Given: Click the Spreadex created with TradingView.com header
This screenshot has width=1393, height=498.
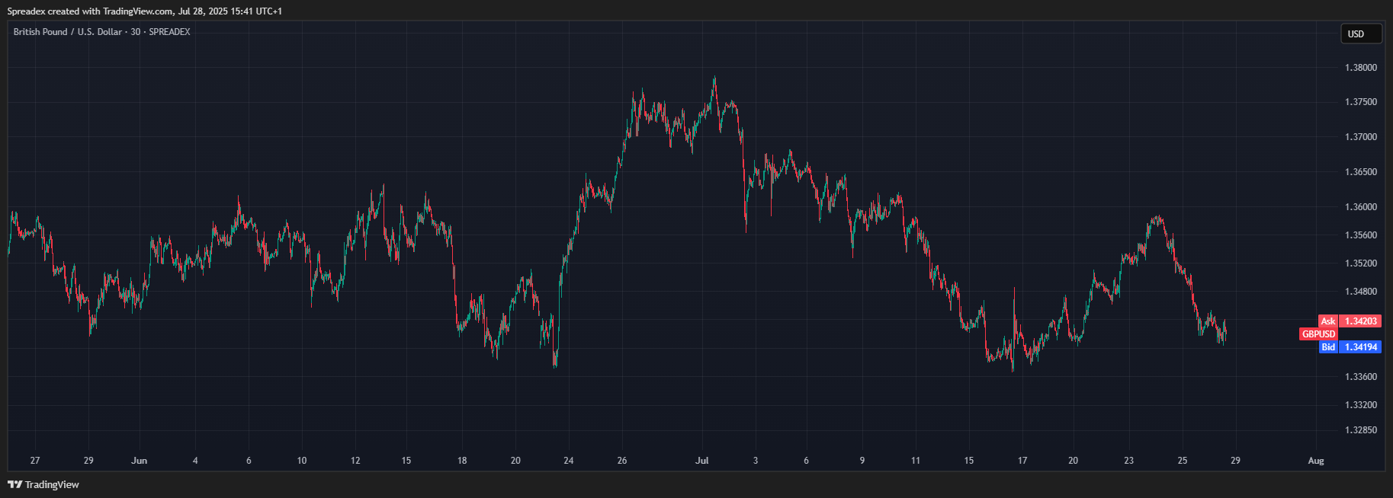Looking at the screenshot, I should (x=145, y=11).
